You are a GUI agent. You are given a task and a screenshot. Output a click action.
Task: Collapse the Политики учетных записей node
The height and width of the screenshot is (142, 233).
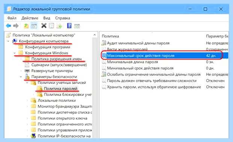point(27,83)
